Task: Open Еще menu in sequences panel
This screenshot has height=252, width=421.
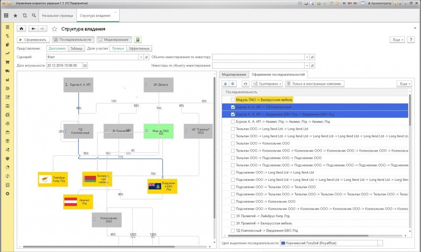Action: coord(405,84)
